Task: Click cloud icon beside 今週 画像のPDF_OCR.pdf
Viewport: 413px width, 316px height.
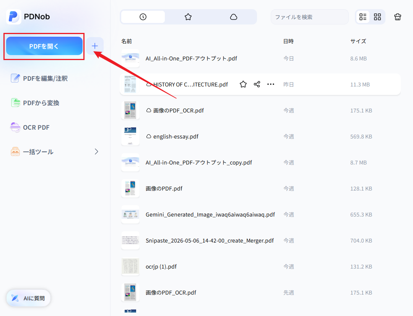Action: [x=149, y=110]
